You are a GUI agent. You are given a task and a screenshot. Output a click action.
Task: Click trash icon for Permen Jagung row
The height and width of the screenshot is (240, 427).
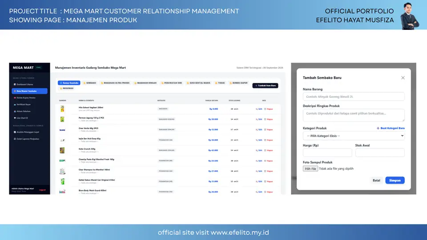265,120
